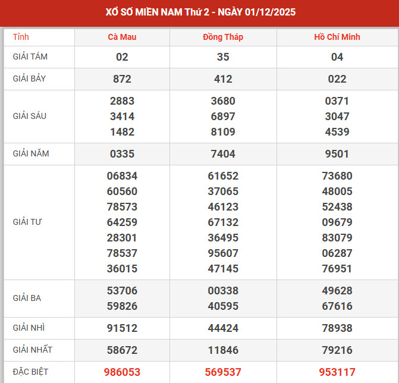The width and height of the screenshot is (399, 383).
Task: Select Đồng Tháp second prize number 44424
Action: click(x=223, y=328)
